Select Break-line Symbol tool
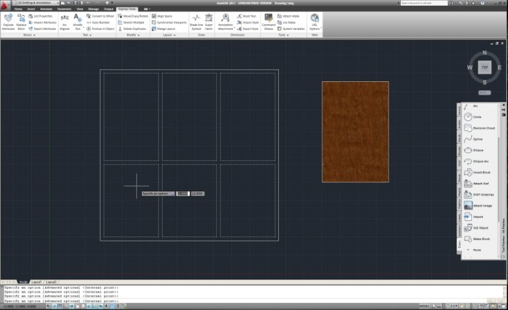The width and height of the screenshot is (508, 310). pos(196,22)
